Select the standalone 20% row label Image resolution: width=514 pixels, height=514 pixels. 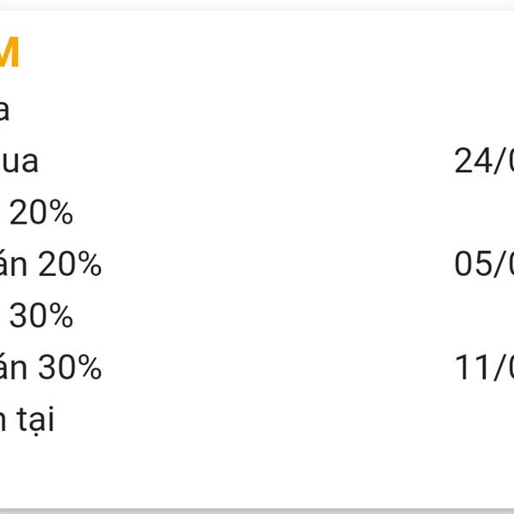coord(41,212)
